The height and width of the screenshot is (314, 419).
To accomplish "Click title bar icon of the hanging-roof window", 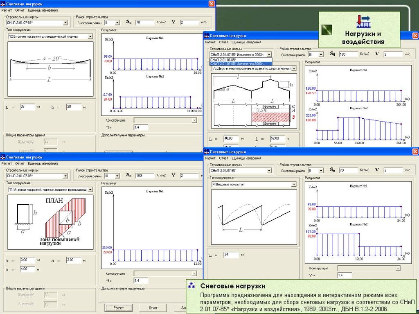I will pyautogui.click(x=3, y=3).
